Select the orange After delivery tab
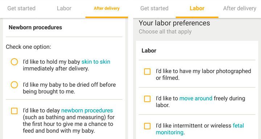261x139 pixels. pyautogui.click(x=107, y=8)
